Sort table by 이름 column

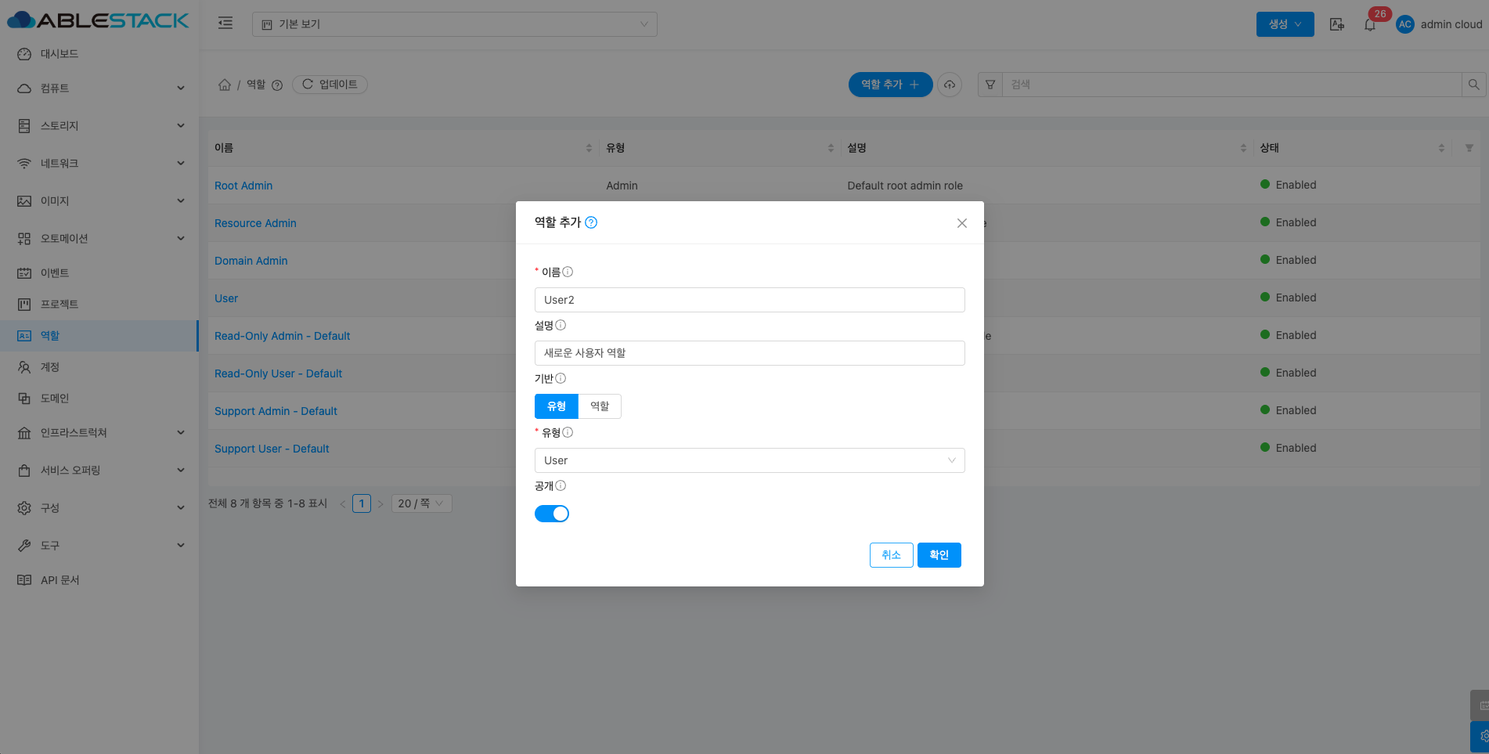pos(589,148)
